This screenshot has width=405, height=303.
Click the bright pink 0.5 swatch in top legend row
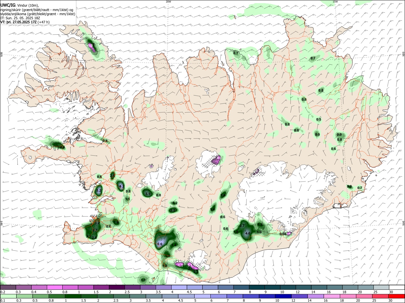(x=54, y=288)
